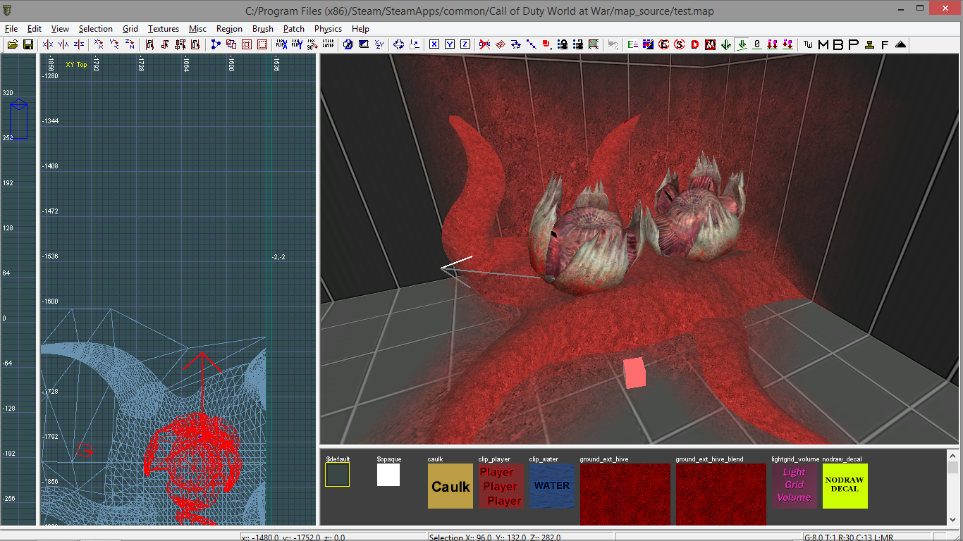The height and width of the screenshot is (541, 963).
Task: Select the NODRAW DECAL texture thumbnail
Action: 845,486
